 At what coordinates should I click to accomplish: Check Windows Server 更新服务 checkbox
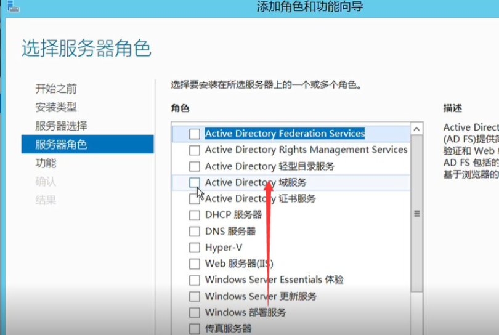[x=195, y=296]
